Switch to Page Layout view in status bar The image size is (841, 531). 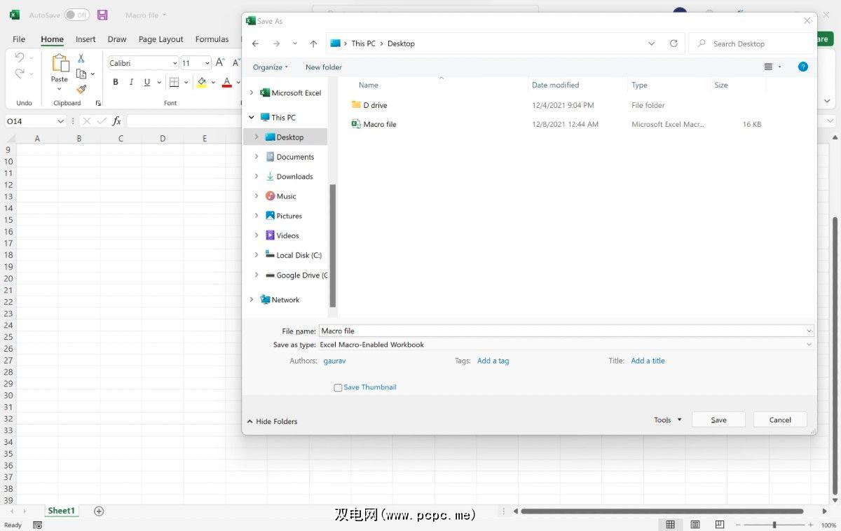695,525
